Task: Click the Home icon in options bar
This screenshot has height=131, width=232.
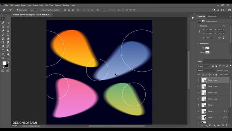Action: pos(4,10)
